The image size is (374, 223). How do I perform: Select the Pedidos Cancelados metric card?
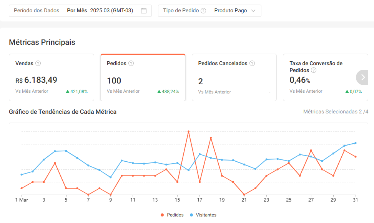234,78
